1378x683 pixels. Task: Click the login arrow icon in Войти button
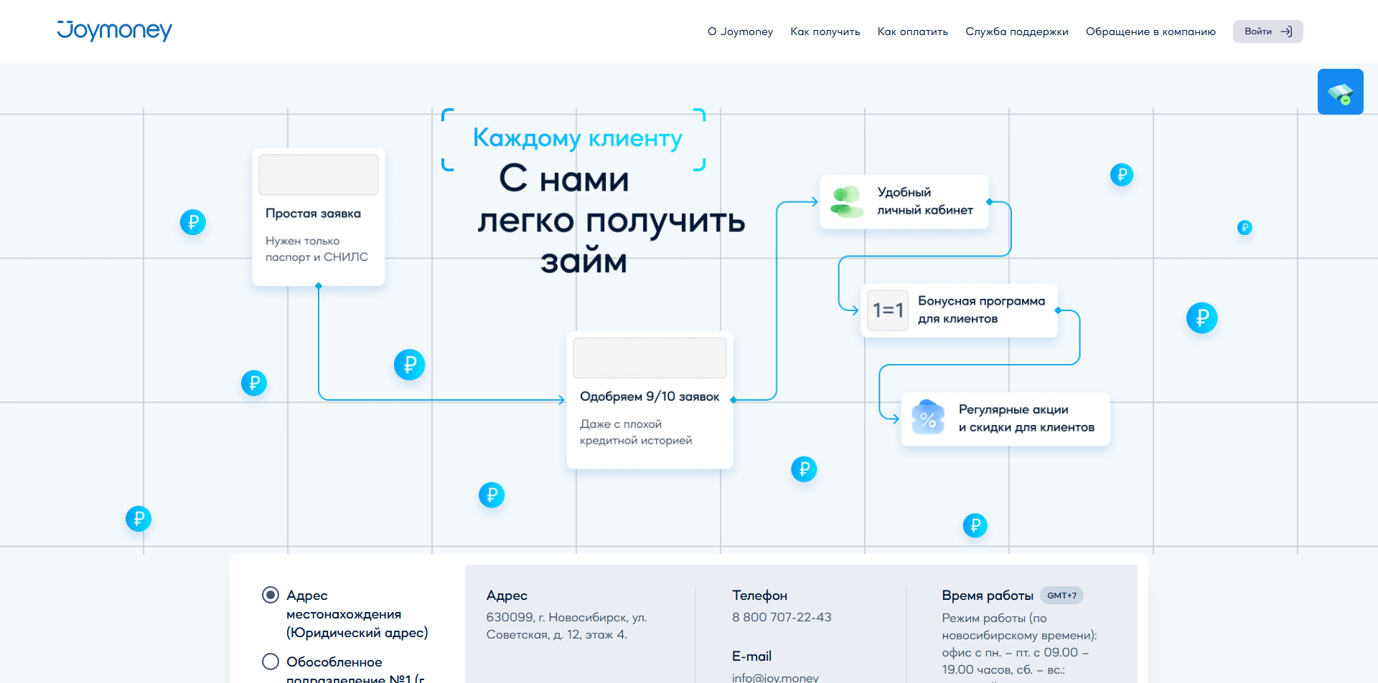click(1287, 31)
